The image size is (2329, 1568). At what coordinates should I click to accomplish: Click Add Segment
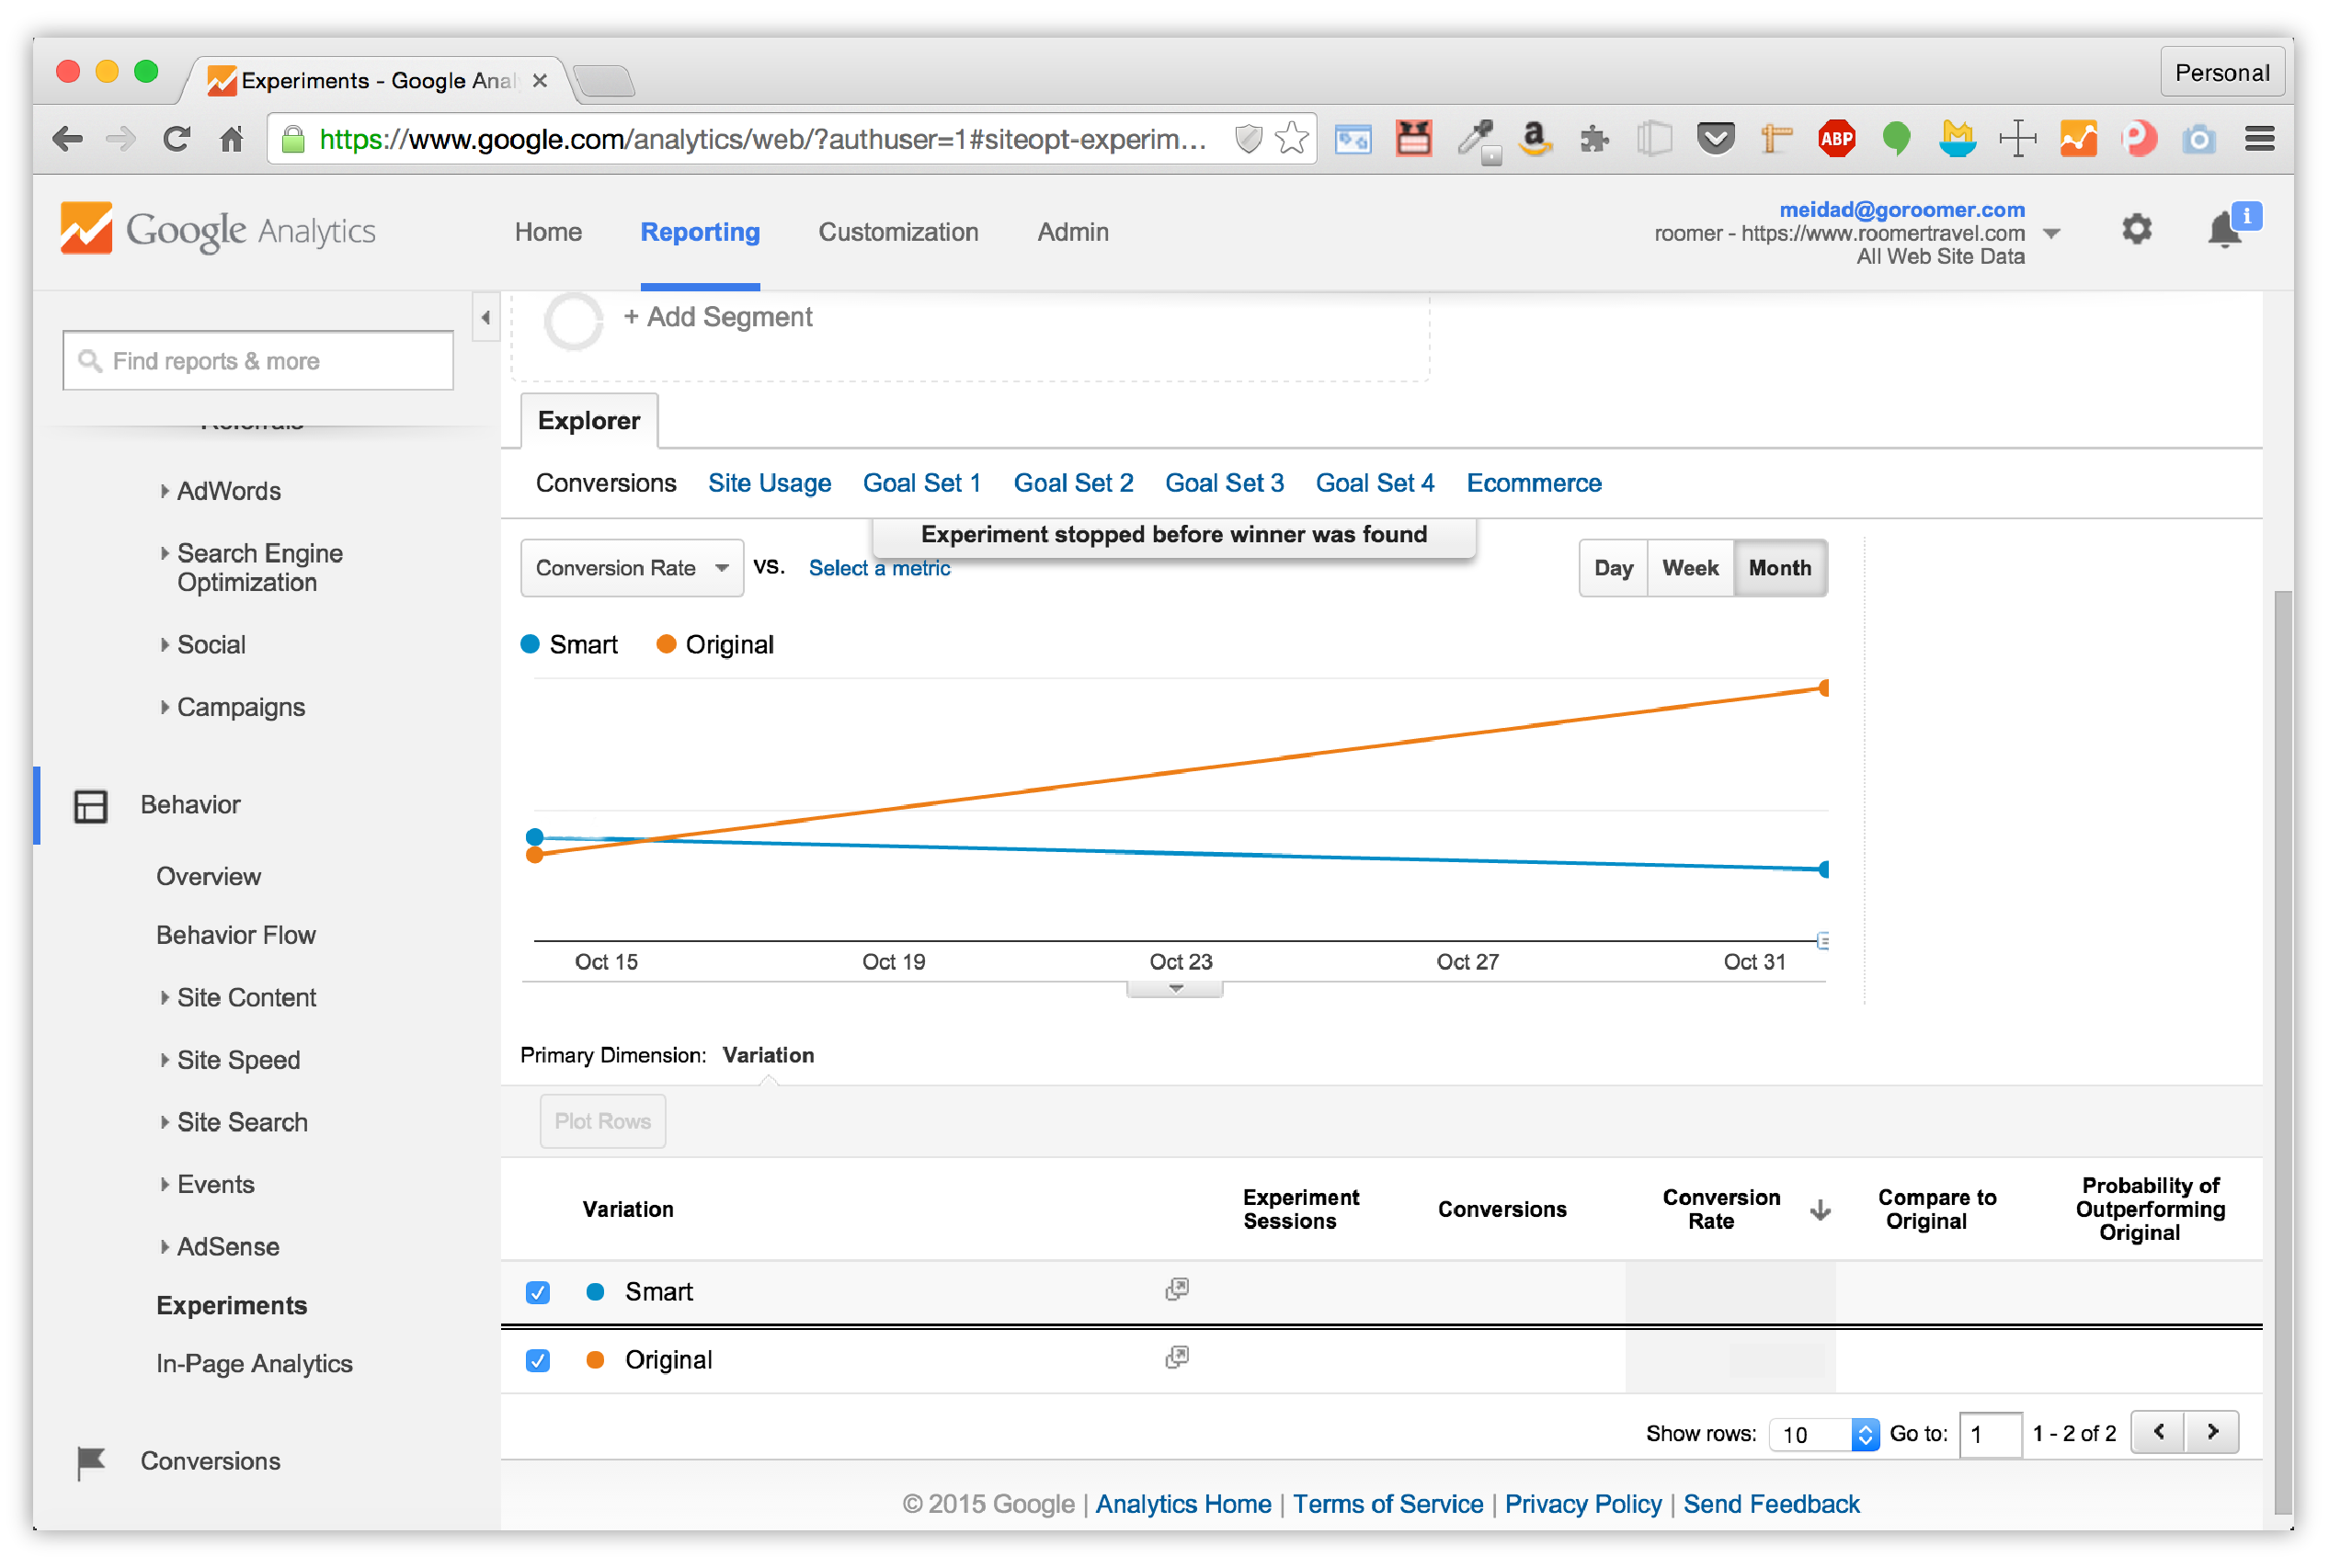(717, 317)
